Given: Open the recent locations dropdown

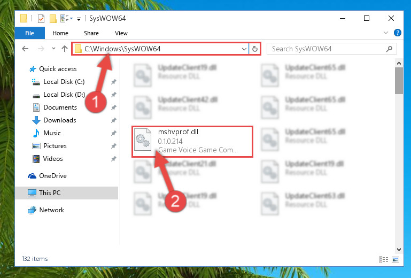Looking at the screenshot, I should tap(54, 49).
